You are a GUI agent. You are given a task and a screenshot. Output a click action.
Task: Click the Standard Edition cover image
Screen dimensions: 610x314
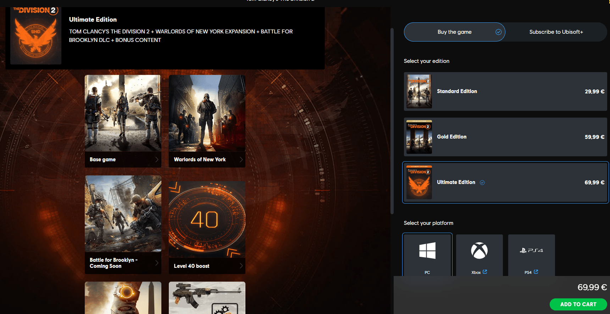419,91
